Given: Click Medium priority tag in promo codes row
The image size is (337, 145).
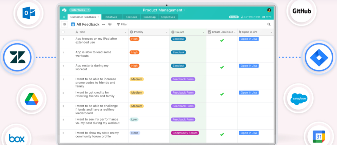Looking at the screenshot, I should point(137,79).
